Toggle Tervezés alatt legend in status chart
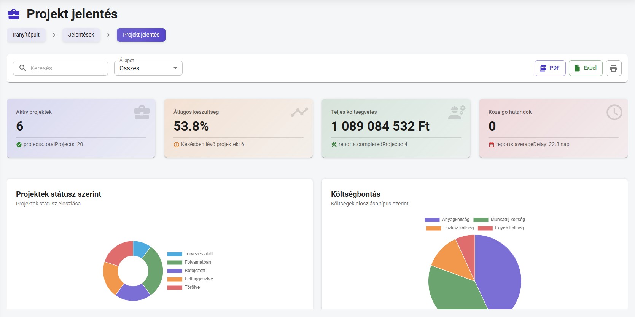This screenshot has height=317, width=635. tap(190, 254)
